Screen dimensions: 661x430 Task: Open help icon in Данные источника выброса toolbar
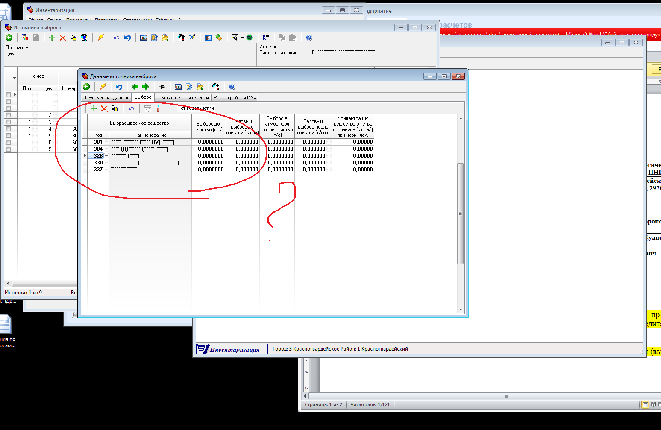232,87
